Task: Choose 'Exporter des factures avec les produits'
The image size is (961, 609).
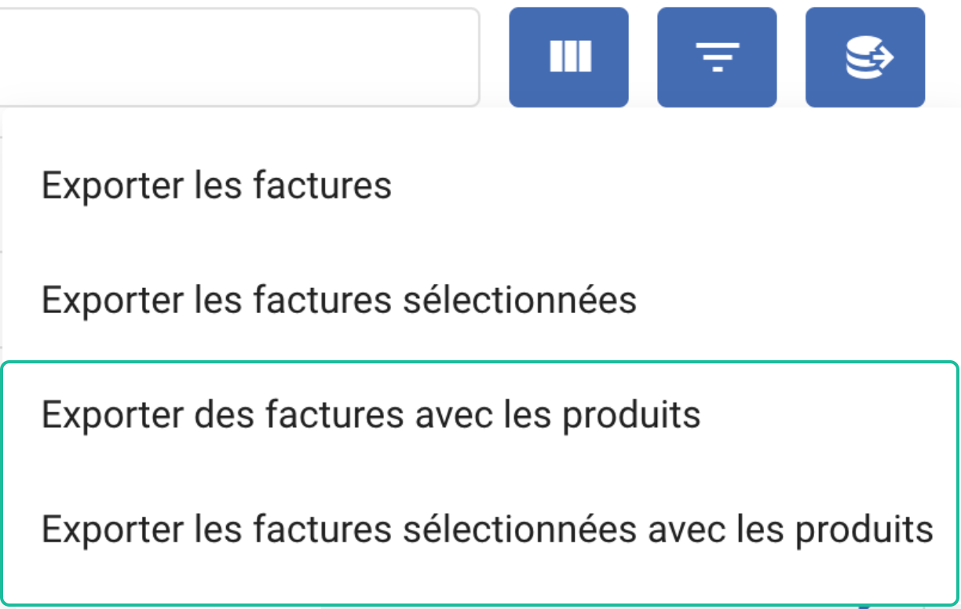Action: [371, 415]
